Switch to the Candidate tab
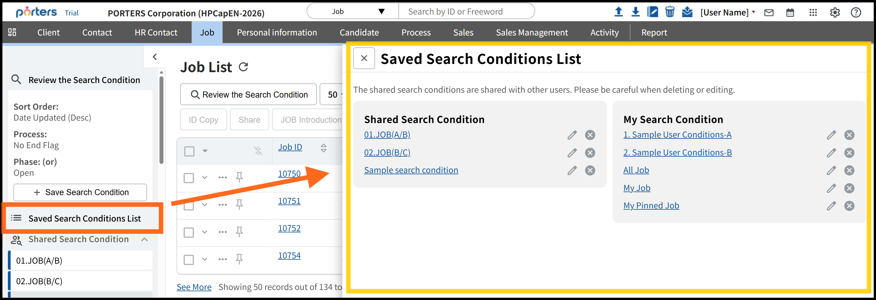876x300 pixels. click(359, 32)
